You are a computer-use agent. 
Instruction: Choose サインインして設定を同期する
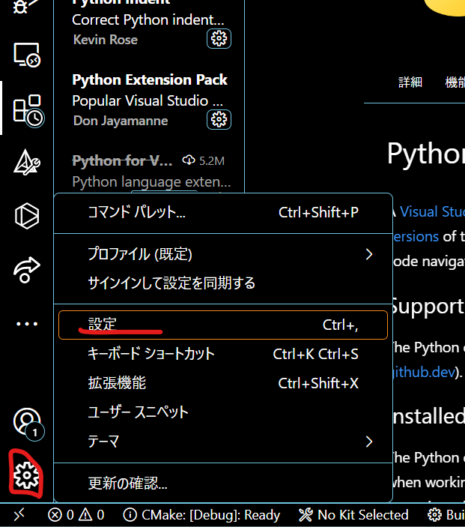coord(223,283)
